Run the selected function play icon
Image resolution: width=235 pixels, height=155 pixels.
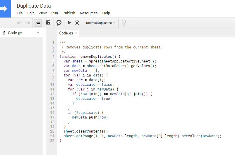click(x=69, y=23)
